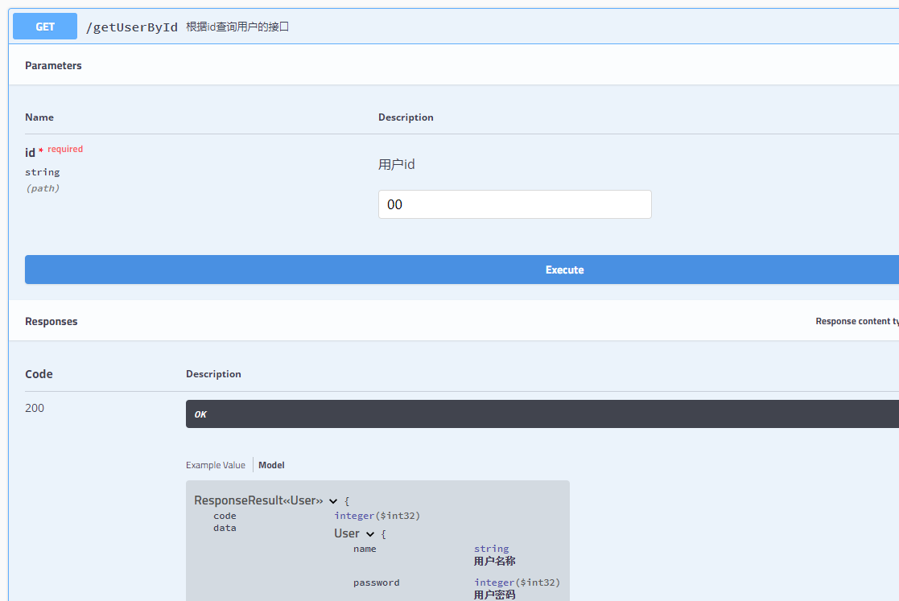The height and width of the screenshot is (601, 899).
Task: Click the 200 response code
Action: click(35, 408)
